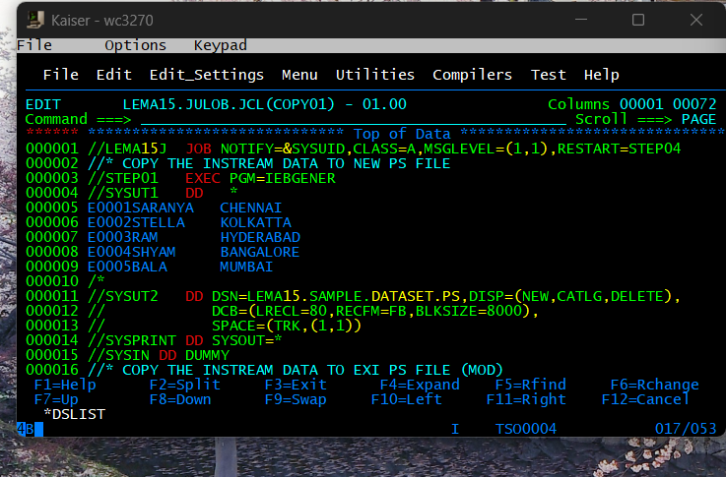Click the CHENNAI city value
Screen dimensions: 726x477
[251, 208]
